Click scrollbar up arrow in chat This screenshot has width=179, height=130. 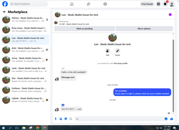[x=173, y=34]
